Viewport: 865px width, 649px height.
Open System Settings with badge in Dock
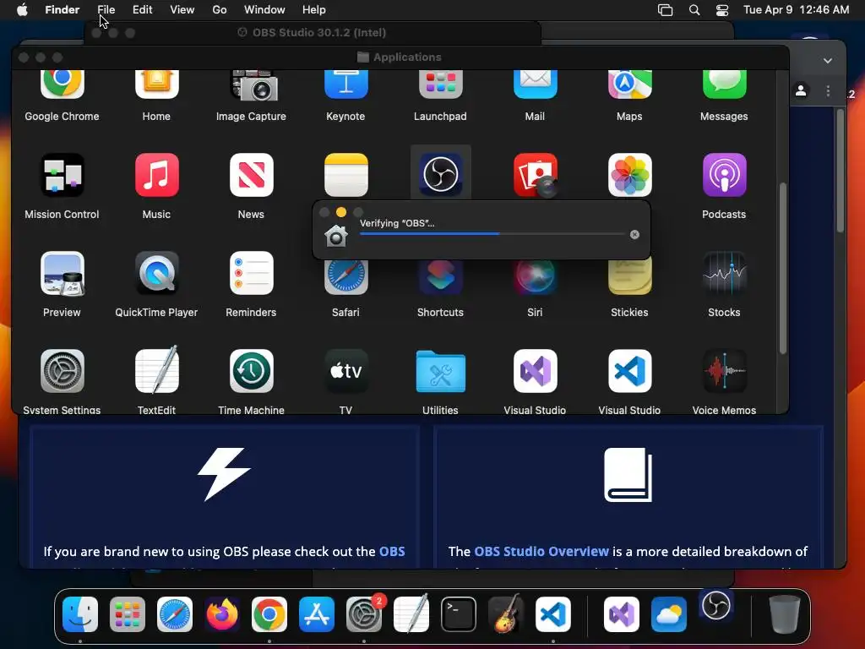364,614
